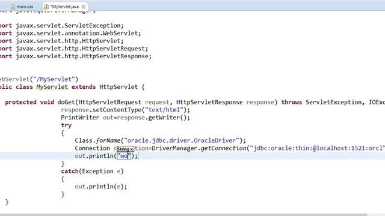Click the MyServlet.java Java file icon
385x216 pixels.
click(x=46, y=7)
